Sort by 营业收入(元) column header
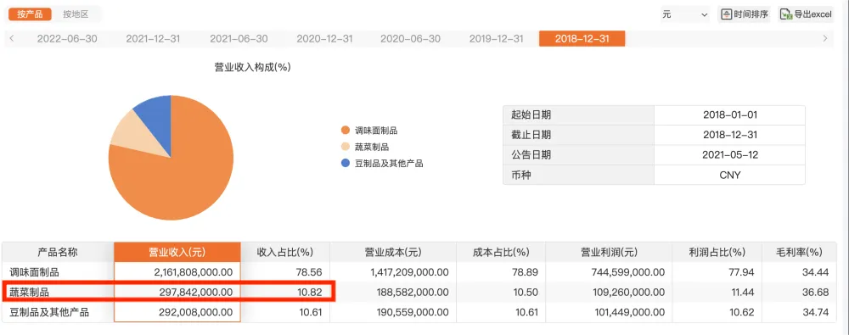Screen dimensions: 849x335 pyautogui.click(x=177, y=252)
